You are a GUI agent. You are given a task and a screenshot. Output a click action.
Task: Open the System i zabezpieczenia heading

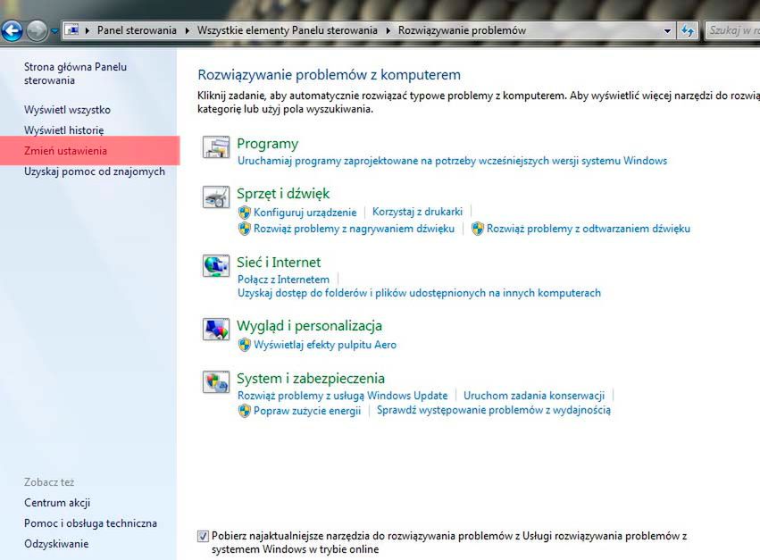(311, 378)
